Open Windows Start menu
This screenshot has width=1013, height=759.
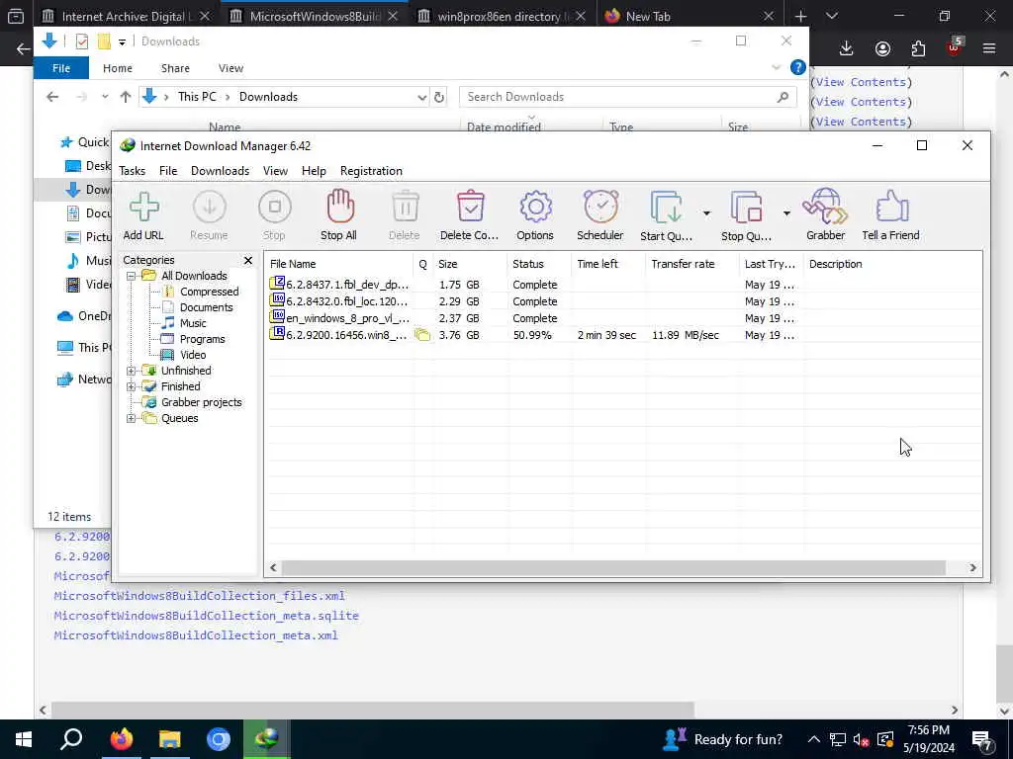coord(24,739)
